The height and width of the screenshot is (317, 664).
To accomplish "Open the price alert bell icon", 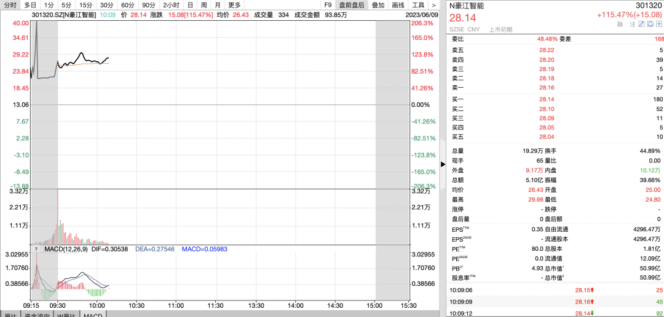I will (x=650, y=24).
